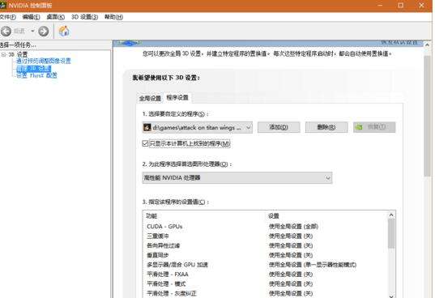Viewport: 435px width, 298px height.
Task: Click the greyed 恢复 button
Action: click(374, 127)
